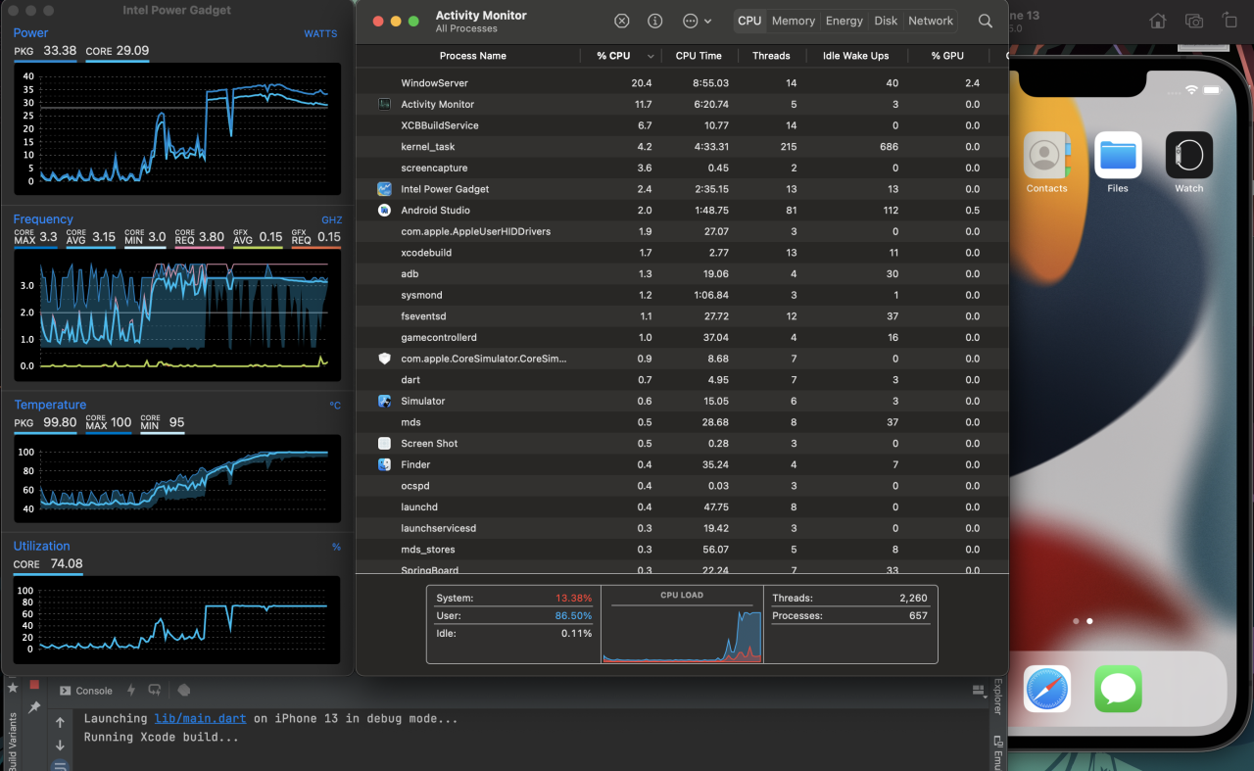Select the launchservicesd process
The image size is (1254, 771).
click(682, 528)
